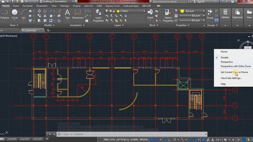The image size is (253, 142).
Task: Click the yellow ByLayer color swatch
Action: click(182, 11)
